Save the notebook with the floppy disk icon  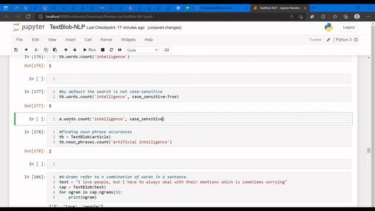(x=16, y=50)
